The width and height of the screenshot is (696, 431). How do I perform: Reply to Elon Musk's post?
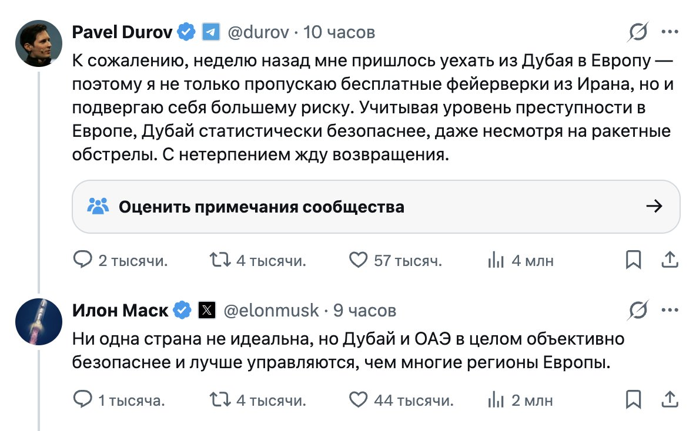(x=83, y=400)
